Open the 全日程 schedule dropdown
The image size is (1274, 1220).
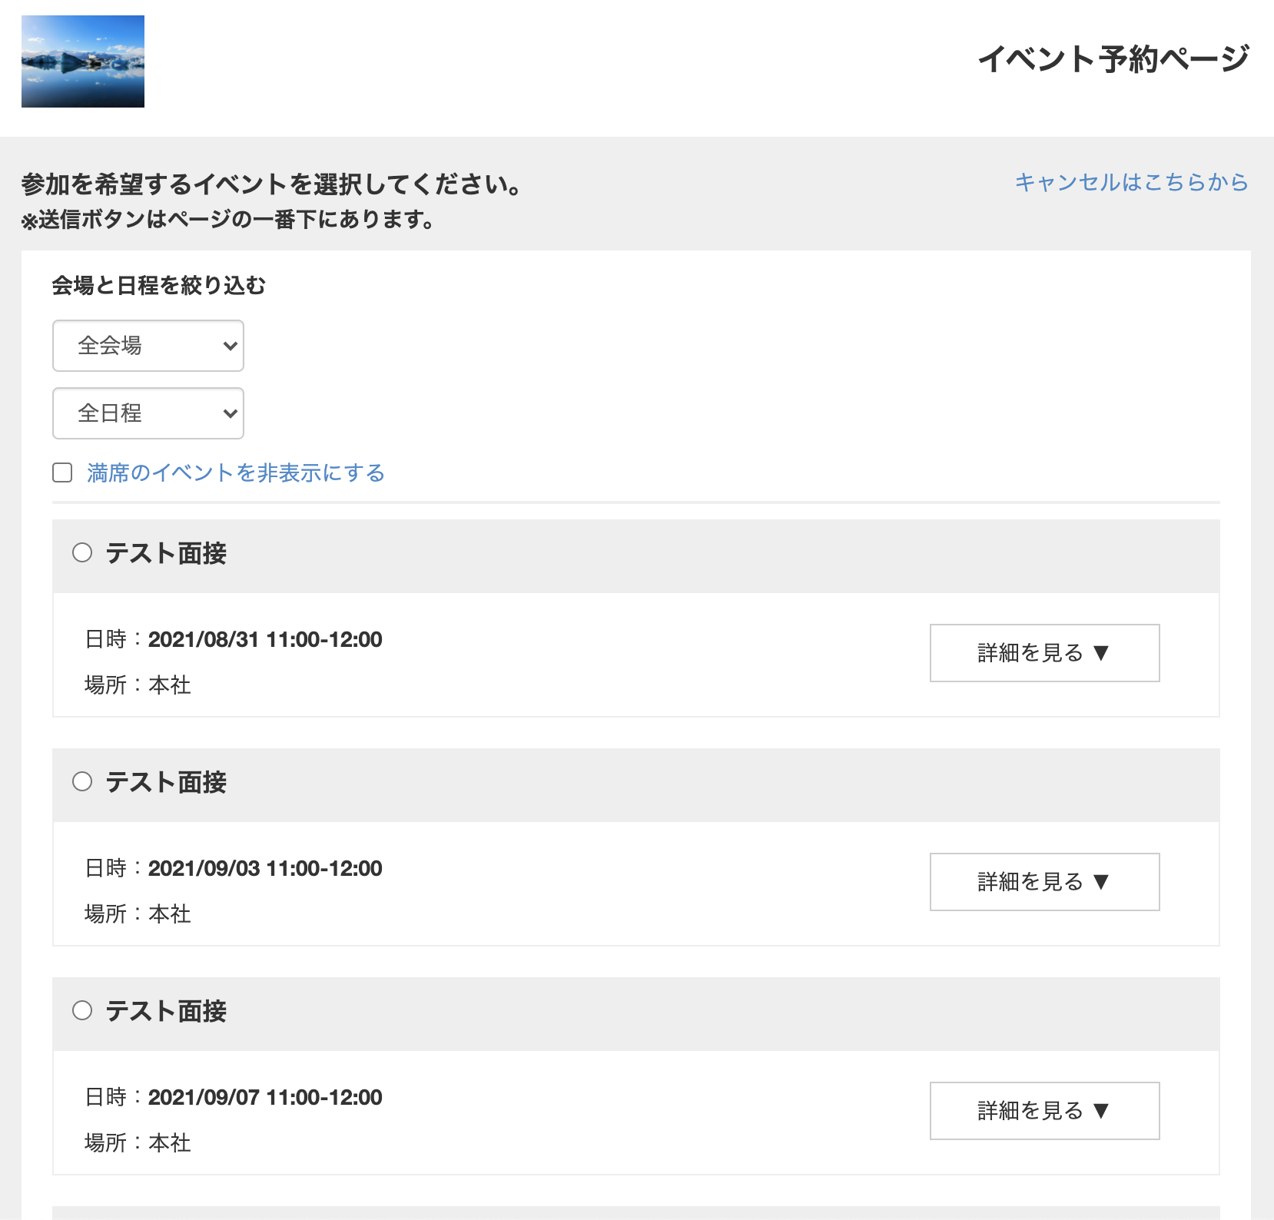pyautogui.click(x=148, y=413)
